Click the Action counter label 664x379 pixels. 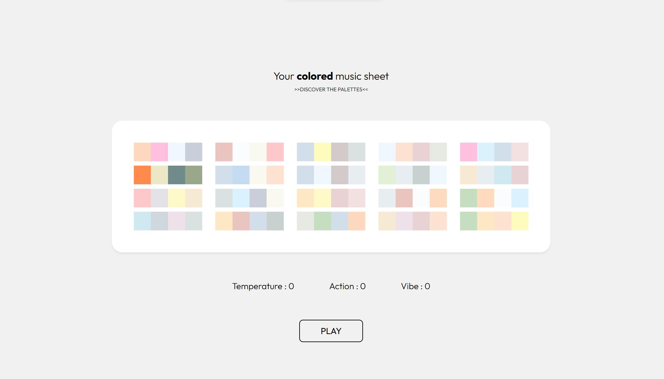point(347,286)
